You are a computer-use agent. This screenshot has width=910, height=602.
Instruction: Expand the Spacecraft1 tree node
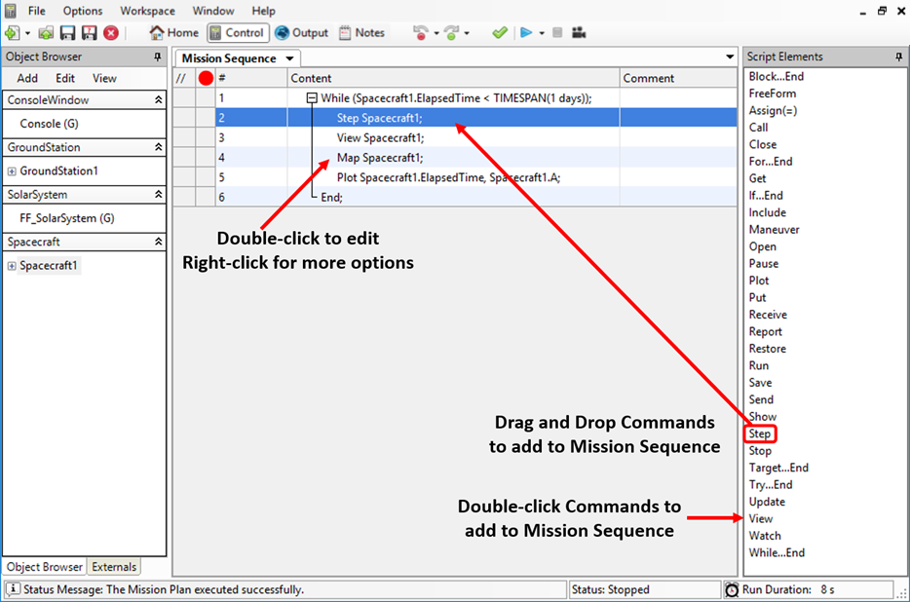(12, 266)
